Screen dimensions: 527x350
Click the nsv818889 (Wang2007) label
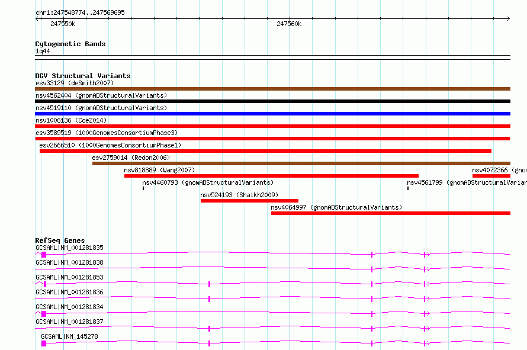[159, 170]
